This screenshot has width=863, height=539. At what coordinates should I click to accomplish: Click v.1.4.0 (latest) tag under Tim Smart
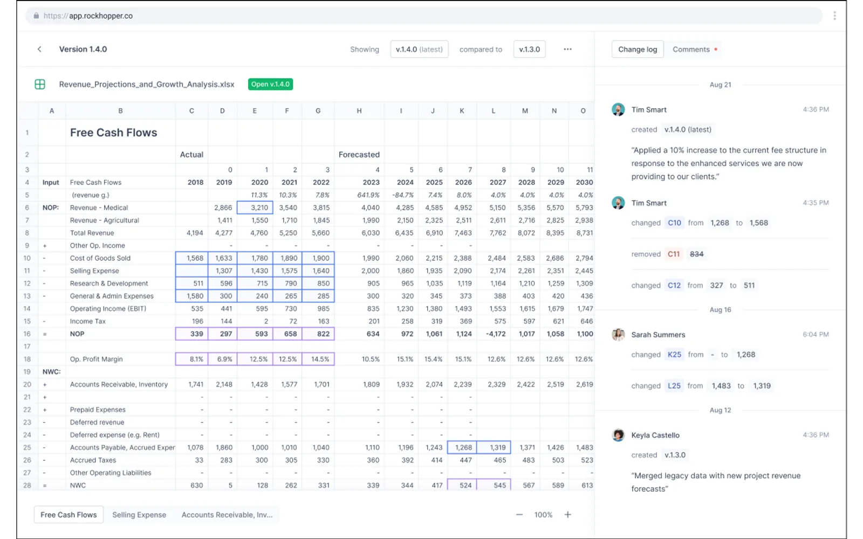click(688, 129)
